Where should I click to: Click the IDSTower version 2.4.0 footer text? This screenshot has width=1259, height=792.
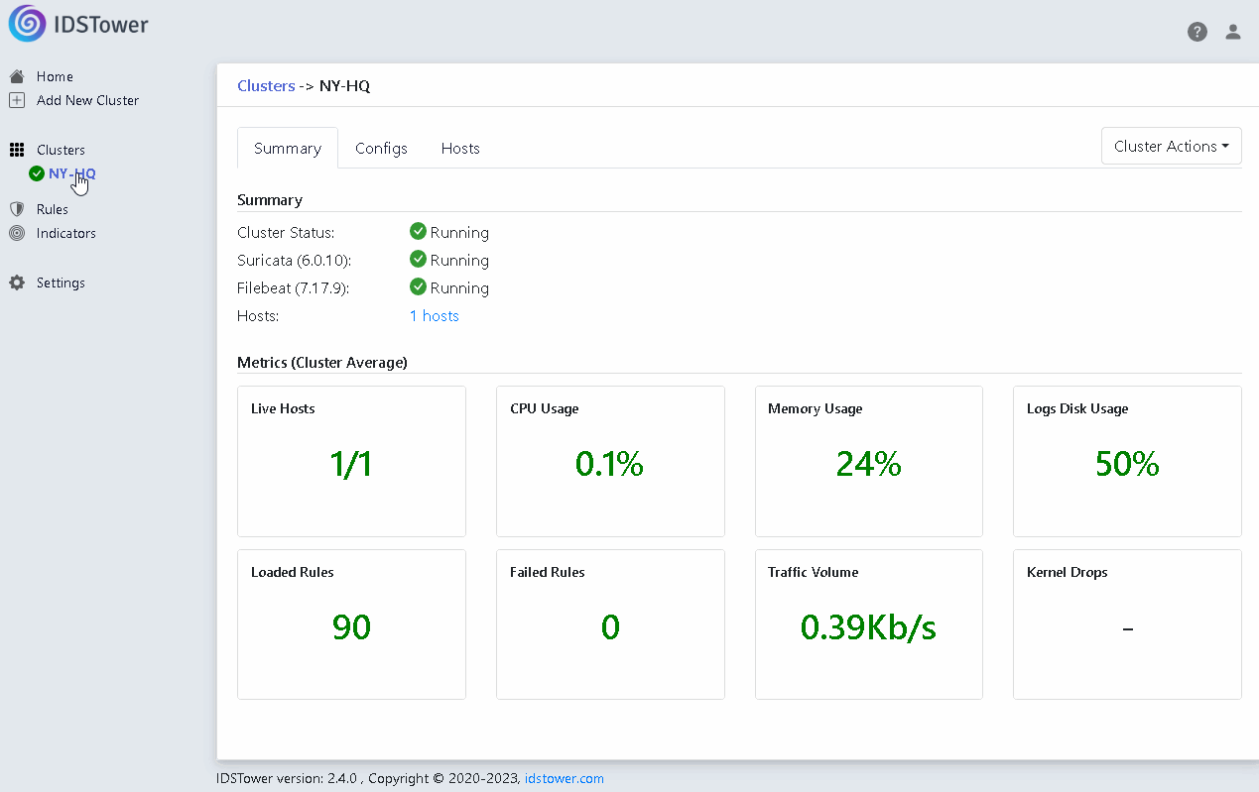[x=288, y=778]
